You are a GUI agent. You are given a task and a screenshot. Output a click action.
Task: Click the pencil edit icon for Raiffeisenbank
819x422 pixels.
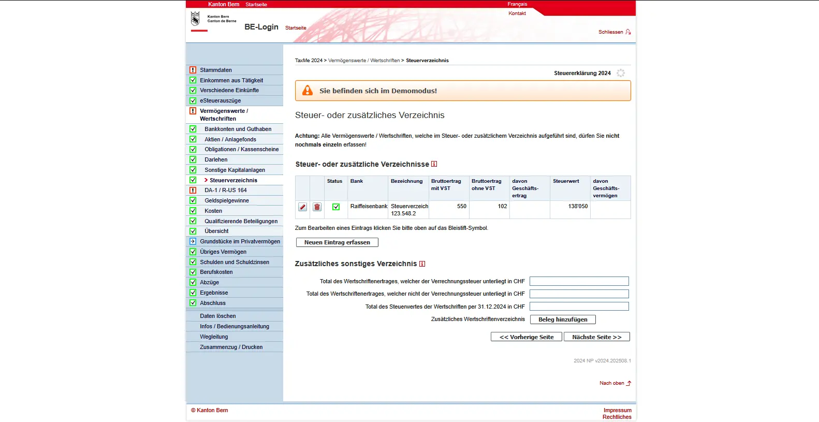tap(303, 207)
